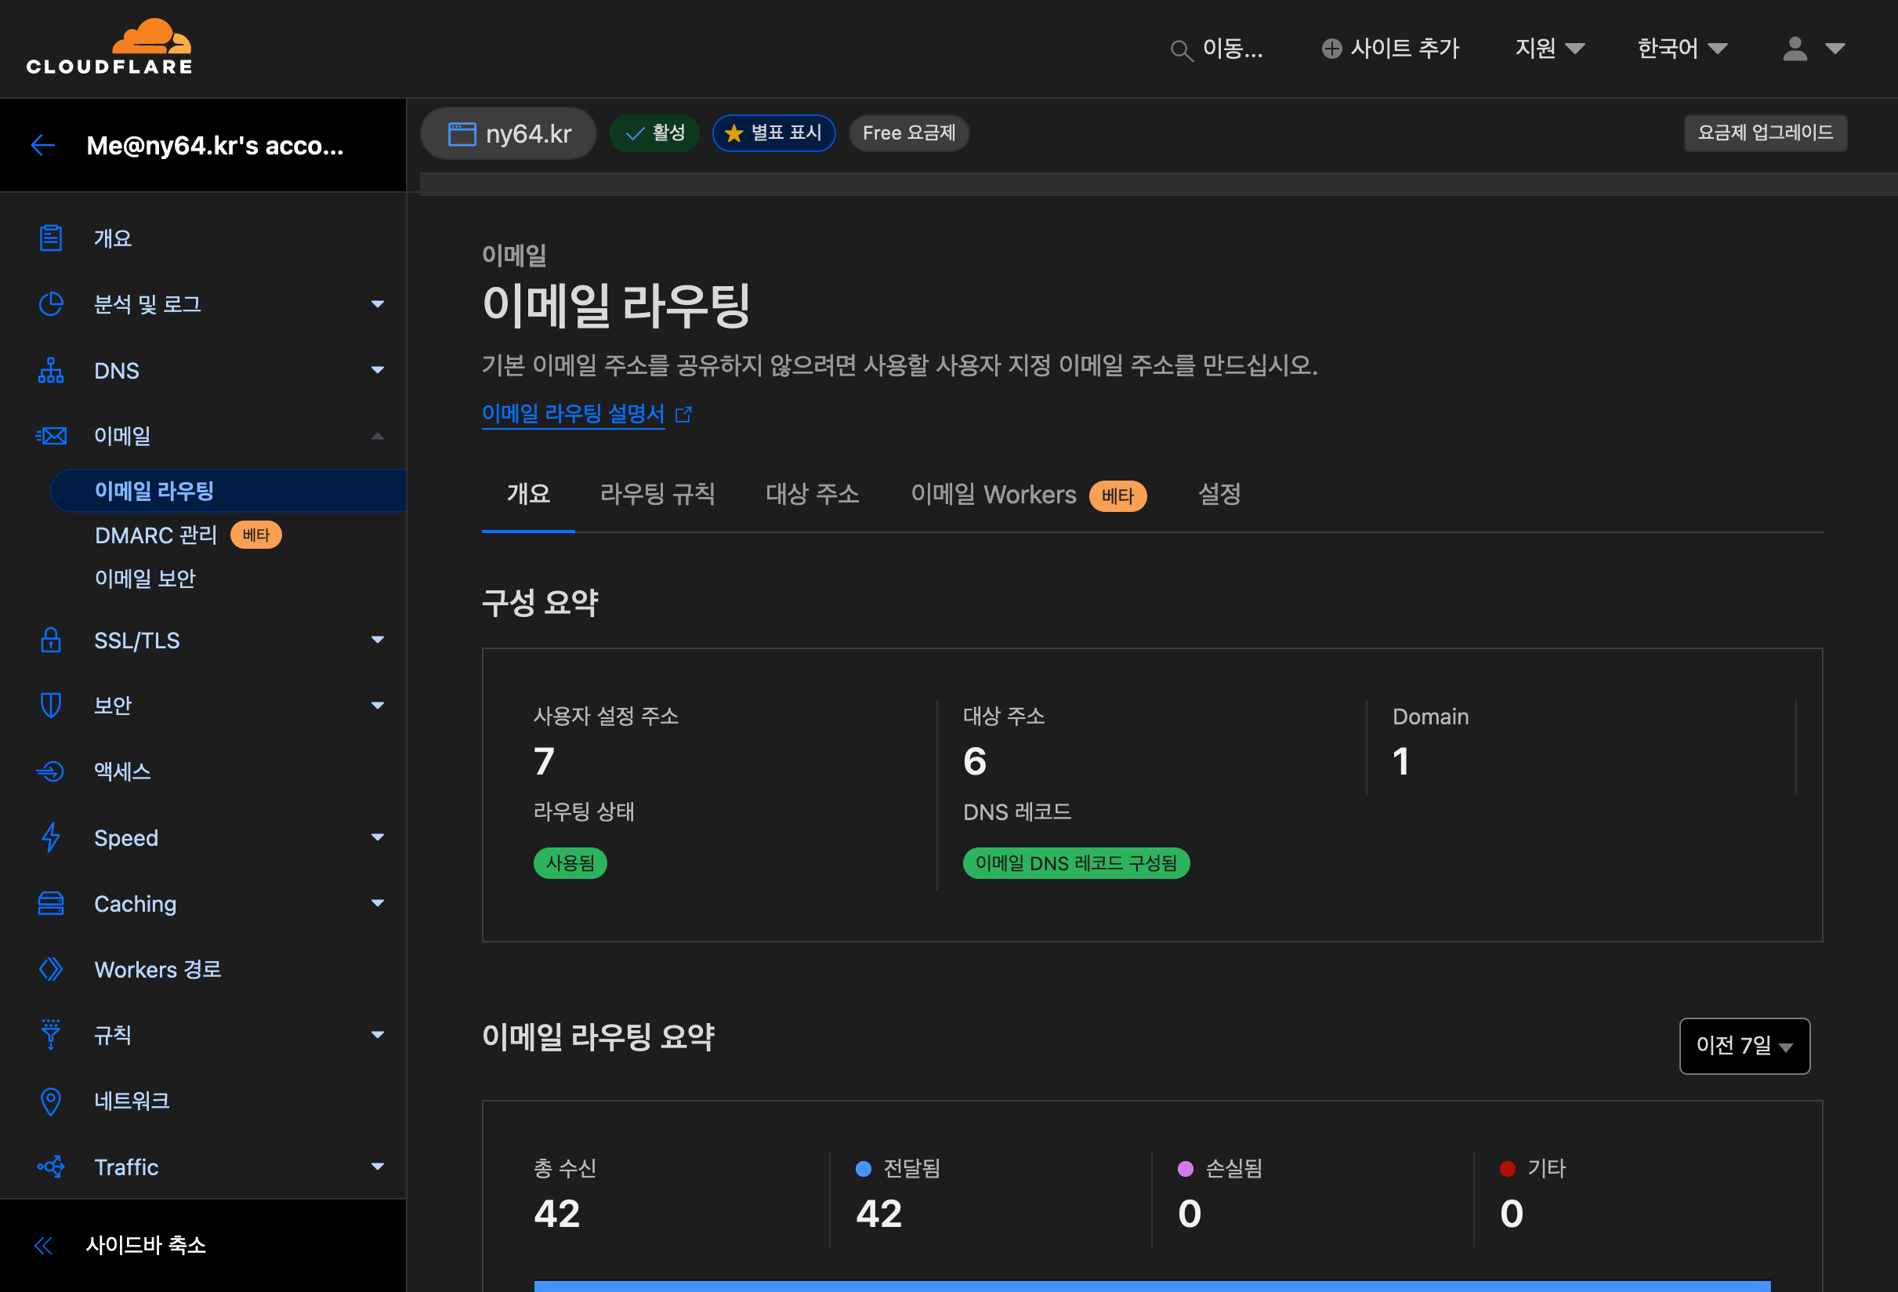Click the 사이트 추가 button
Image resolution: width=1898 pixels, height=1292 pixels.
1391,49
